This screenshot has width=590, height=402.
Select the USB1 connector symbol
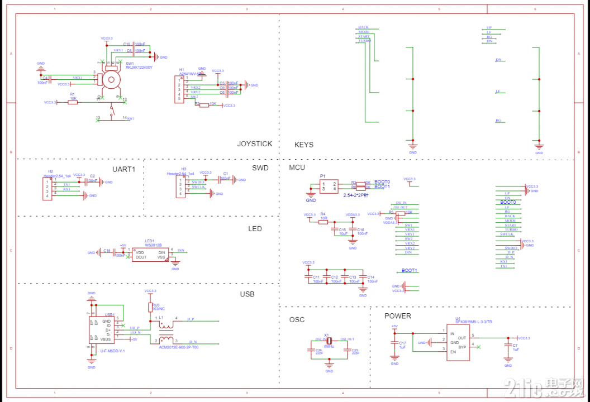pos(102,330)
